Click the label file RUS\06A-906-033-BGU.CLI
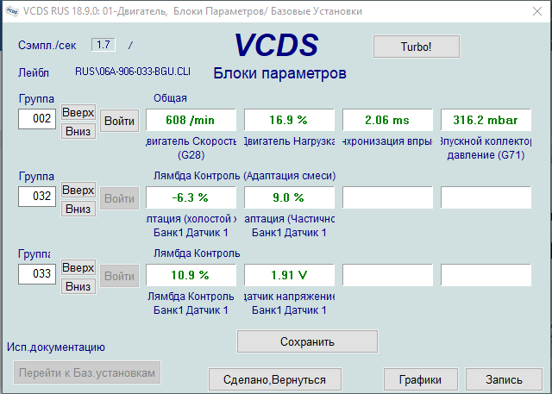This screenshot has height=394, width=552. pyautogui.click(x=133, y=72)
